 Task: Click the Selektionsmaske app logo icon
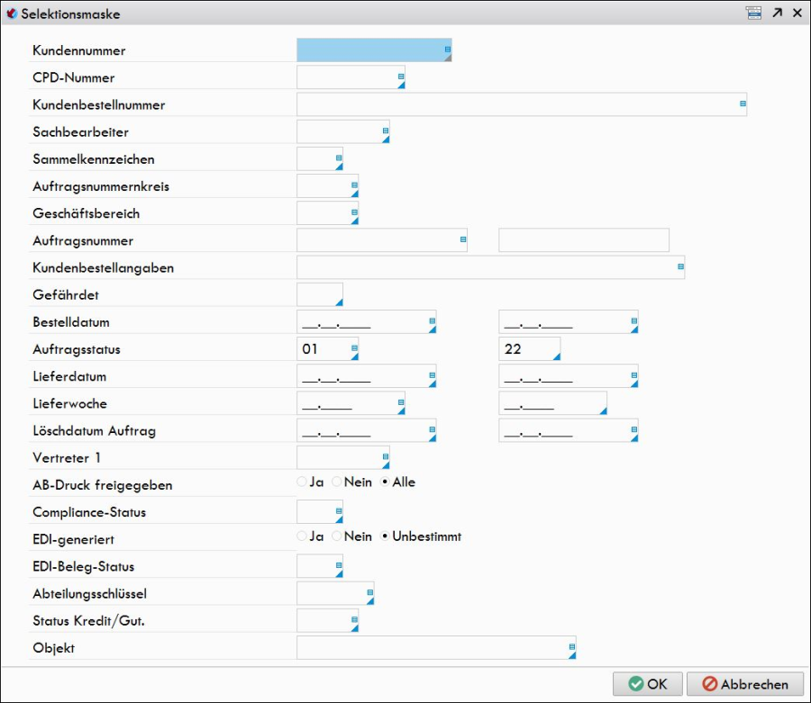pyautogui.click(x=12, y=14)
